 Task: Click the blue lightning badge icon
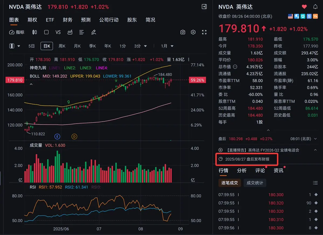(297, 16)
